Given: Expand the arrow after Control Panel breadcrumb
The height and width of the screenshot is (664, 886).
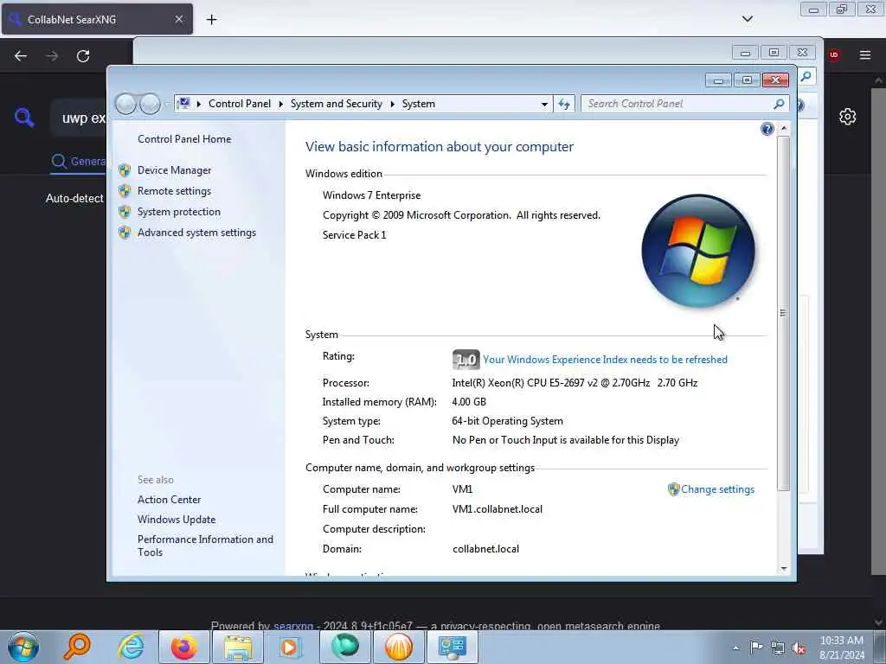Looking at the screenshot, I should [281, 104].
